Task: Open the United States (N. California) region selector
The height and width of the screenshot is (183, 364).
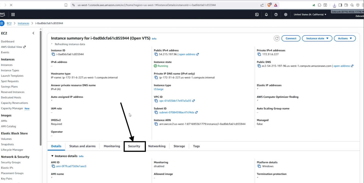Action: (310, 14)
